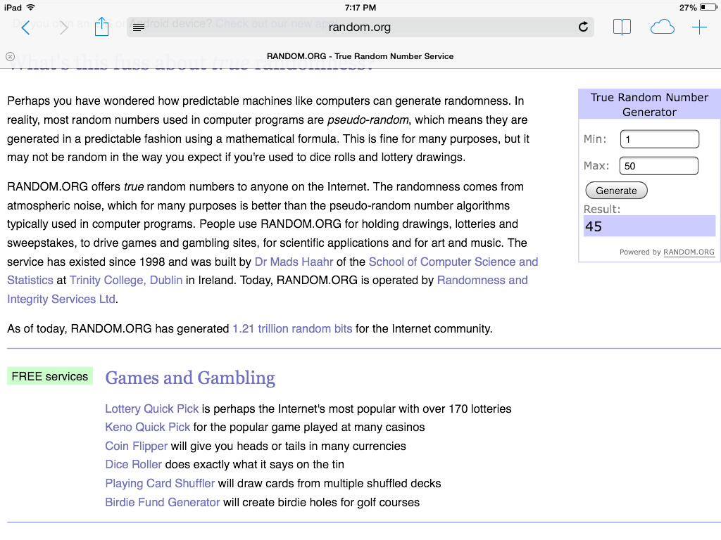Image resolution: width=721 pixels, height=540 pixels.
Task: Open iCloud Tabs cloud icon
Action: click(662, 27)
